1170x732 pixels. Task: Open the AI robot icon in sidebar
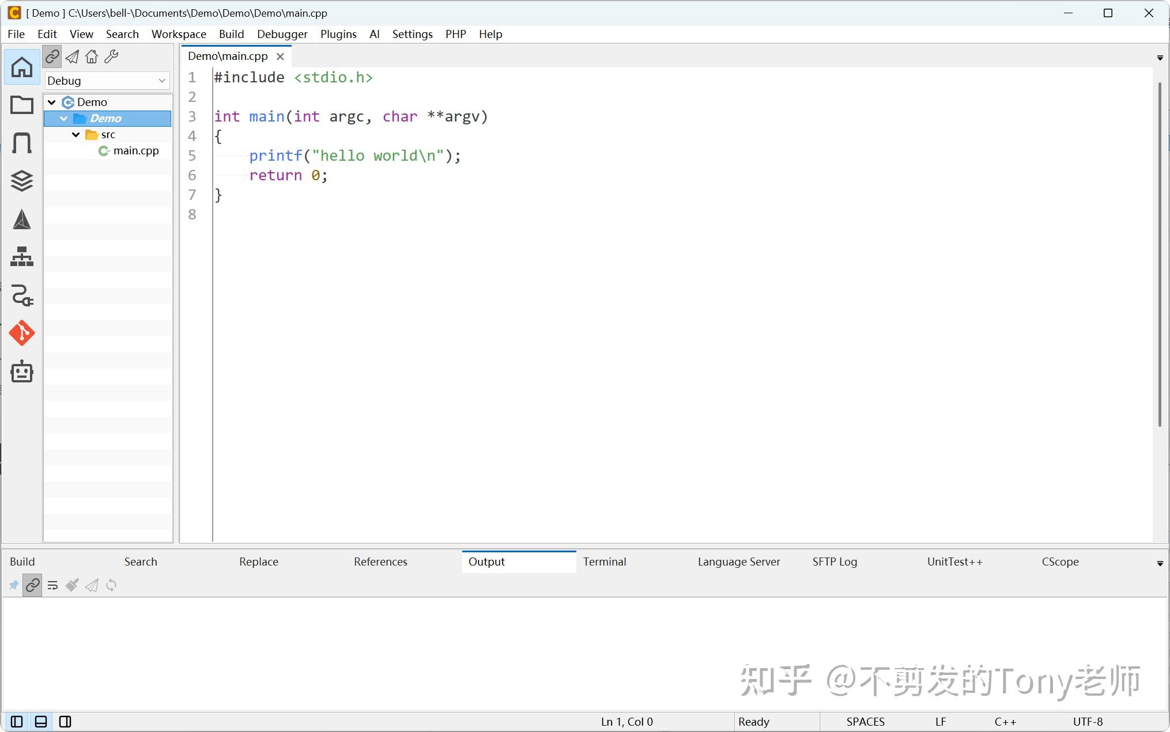[x=22, y=371]
